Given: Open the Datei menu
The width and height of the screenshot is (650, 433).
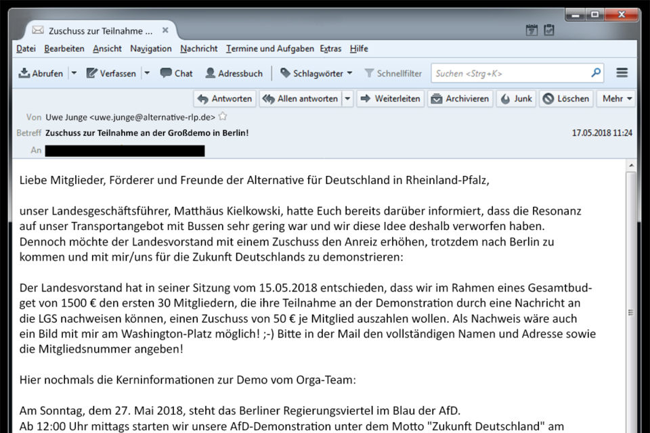Looking at the screenshot, I should coord(26,49).
